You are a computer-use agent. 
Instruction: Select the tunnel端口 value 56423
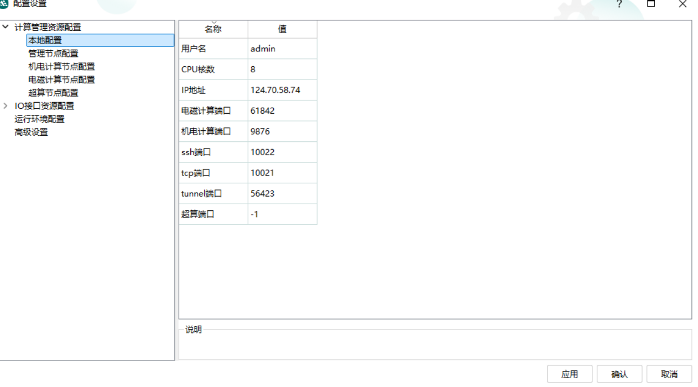coord(282,194)
